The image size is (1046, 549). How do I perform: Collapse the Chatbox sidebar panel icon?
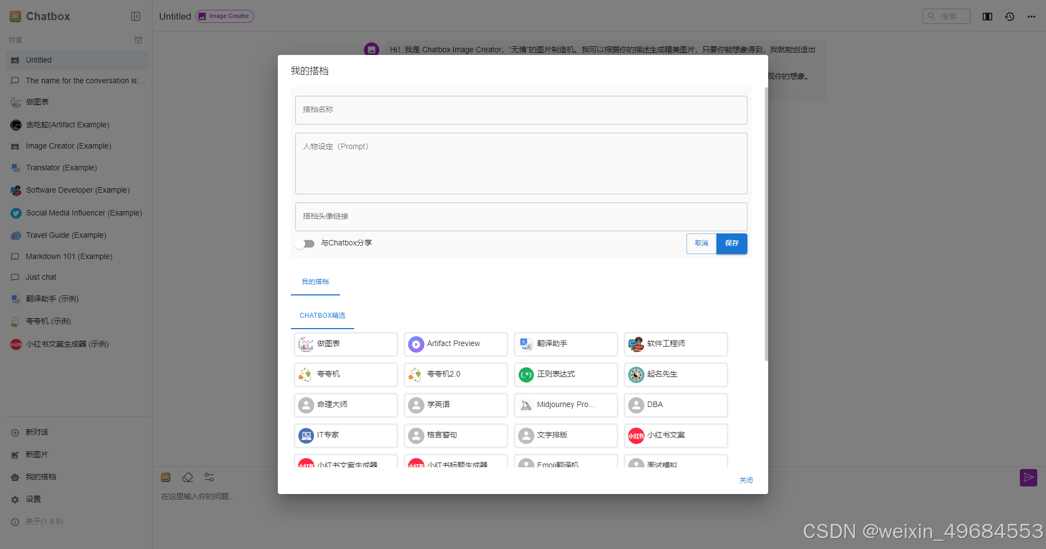click(x=136, y=16)
